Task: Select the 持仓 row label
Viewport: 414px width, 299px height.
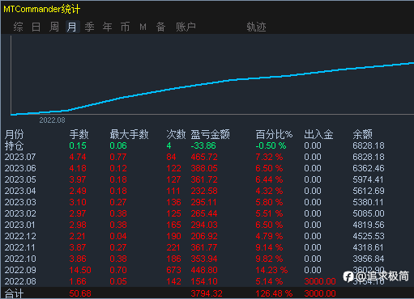Action: 15,145
